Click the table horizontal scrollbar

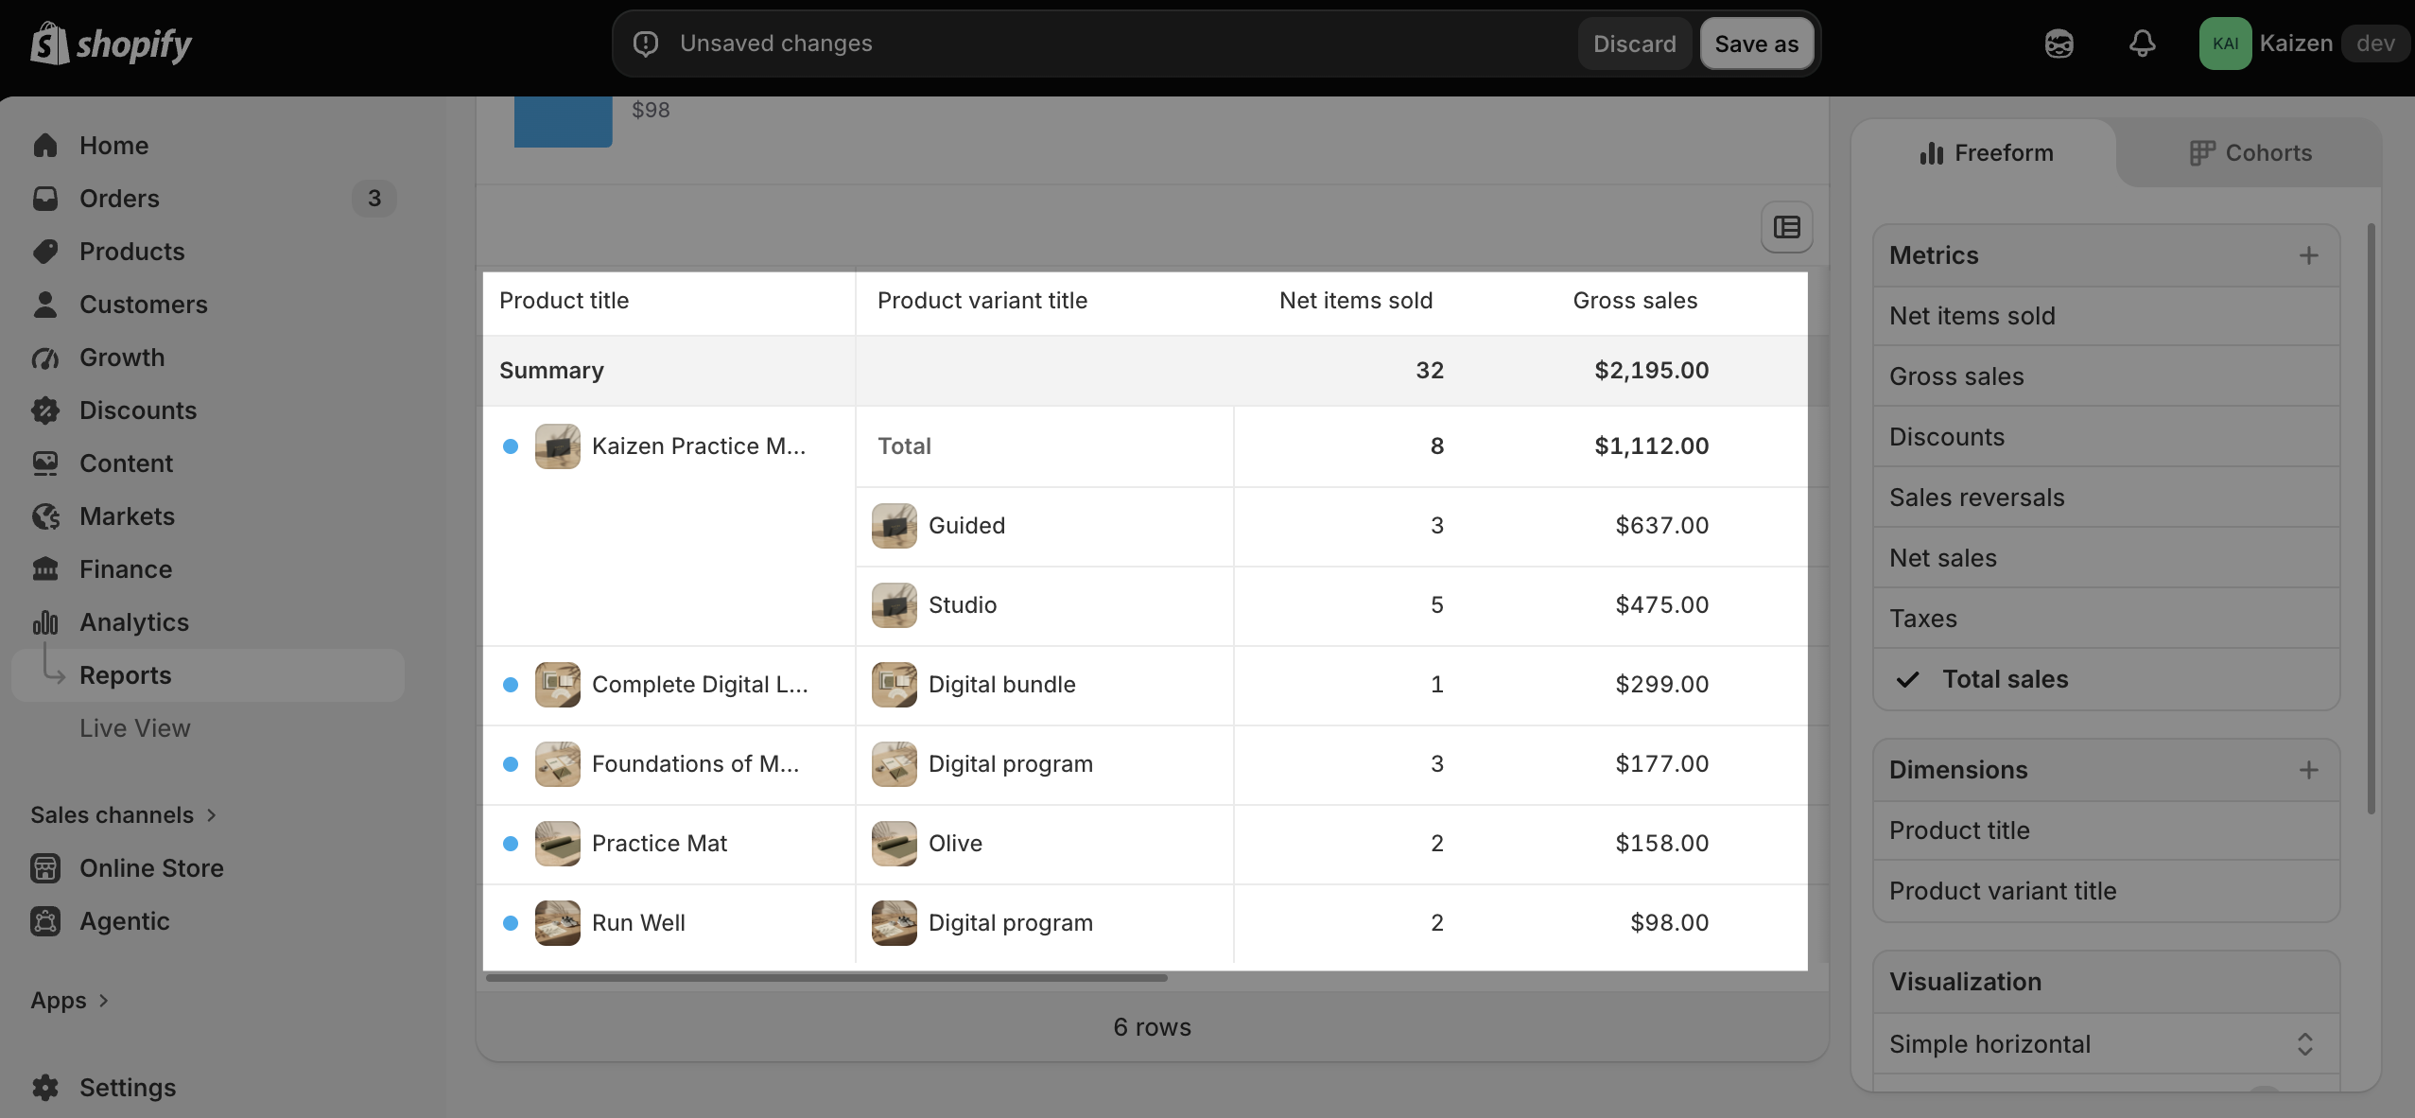click(x=826, y=978)
